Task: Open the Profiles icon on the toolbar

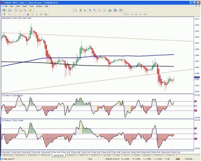Action: click(x=9, y=10)
